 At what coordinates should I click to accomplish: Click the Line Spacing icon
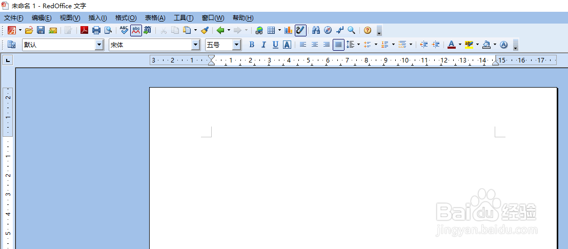(x=350, y=45)
